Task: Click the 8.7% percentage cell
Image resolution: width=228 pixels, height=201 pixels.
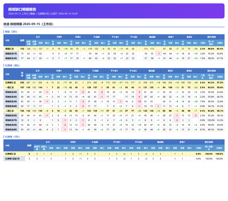Action: [x=202, y=129]
